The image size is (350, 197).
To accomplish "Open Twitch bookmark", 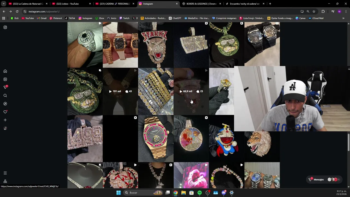I will click(x=124, y=18).
